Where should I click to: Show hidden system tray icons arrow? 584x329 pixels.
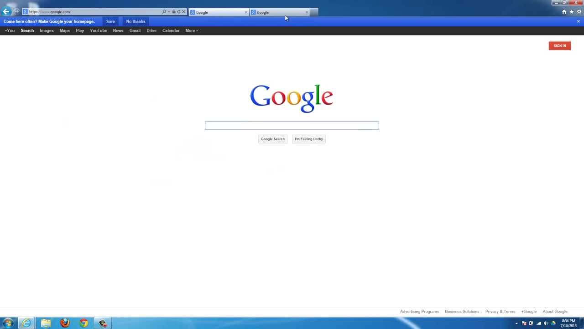pyautogui.click(x=516, y=324)
